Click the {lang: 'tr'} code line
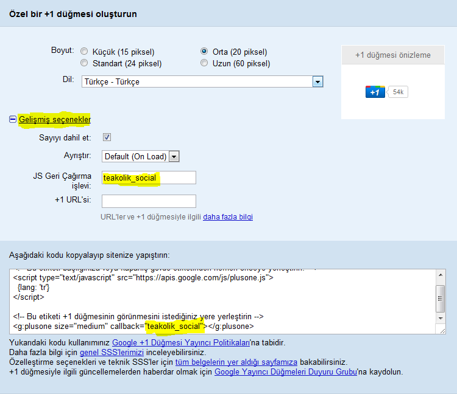Viewport: 457px width, 394px height. [x=34, y=288]
